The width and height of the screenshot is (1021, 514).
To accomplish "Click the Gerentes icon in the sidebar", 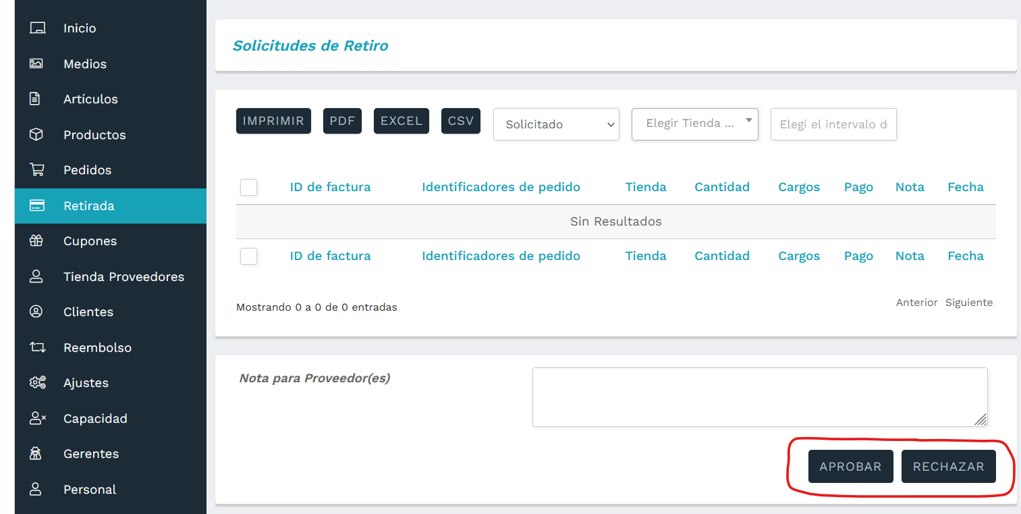I will pyautogui.click(x=38, y=453).
